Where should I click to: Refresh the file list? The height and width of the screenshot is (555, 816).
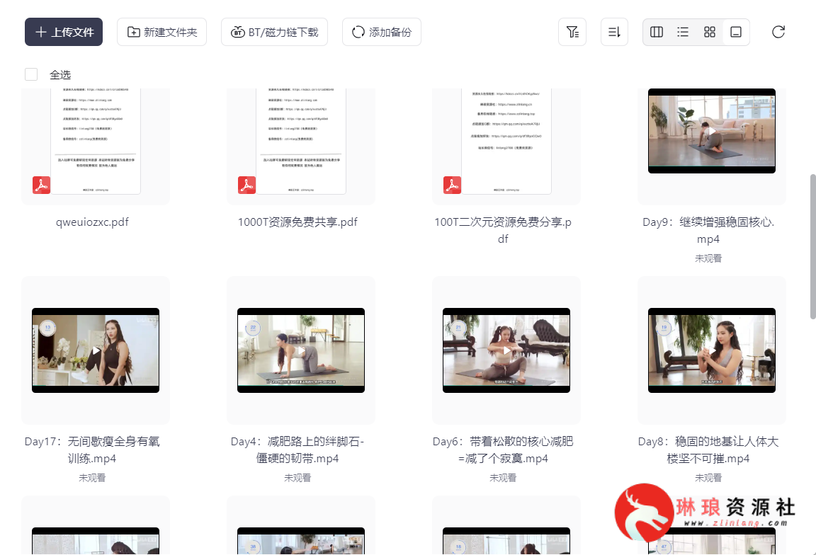click(778, 32)
